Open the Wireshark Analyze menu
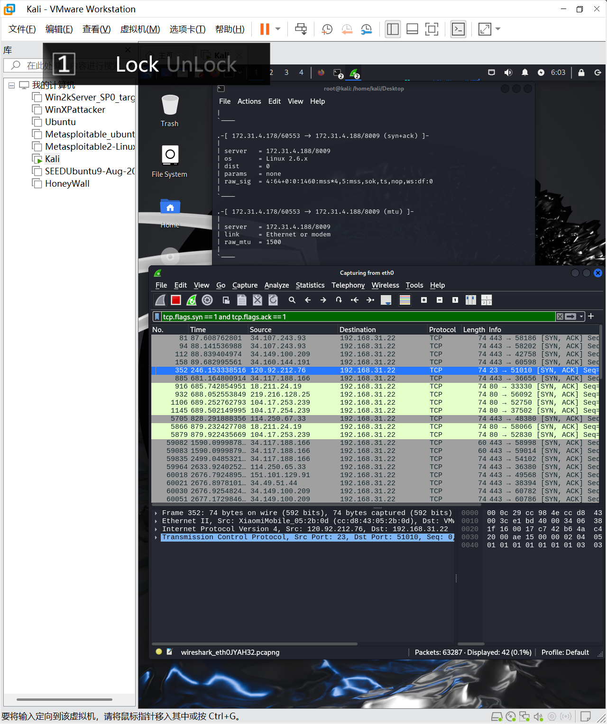The image size is (607, 724). [276, 285]
